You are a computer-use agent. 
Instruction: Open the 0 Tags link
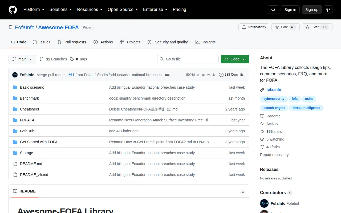[78, 59]
